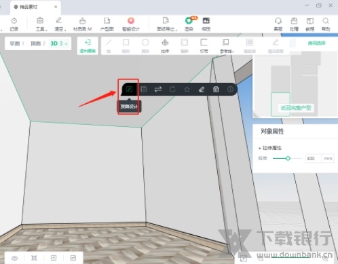Expand the 3D view mode chevron
Viewport: 338px width, 264px height.
coord(66,43)
